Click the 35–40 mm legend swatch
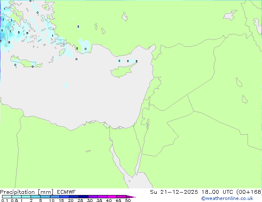Image resolution: width=262 pixels, height=202 pixels. tap(102, 197)
